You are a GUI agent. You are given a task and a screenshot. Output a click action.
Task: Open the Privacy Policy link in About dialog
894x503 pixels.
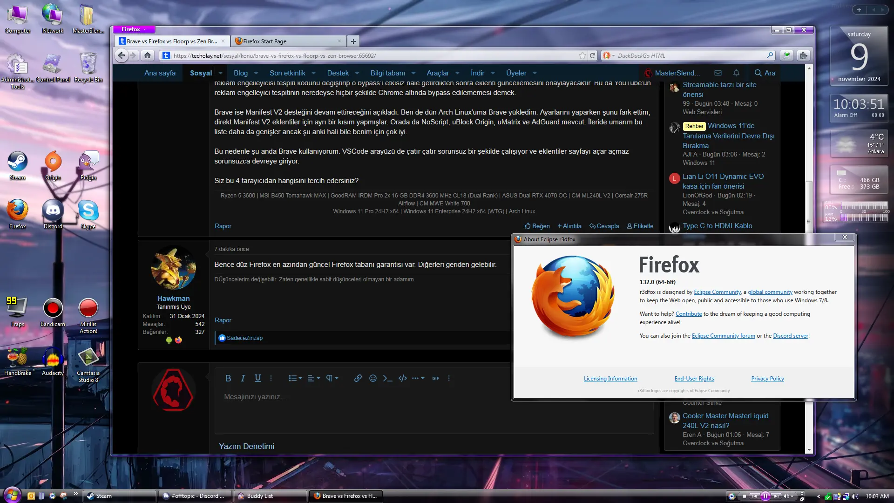pos(767,379)
